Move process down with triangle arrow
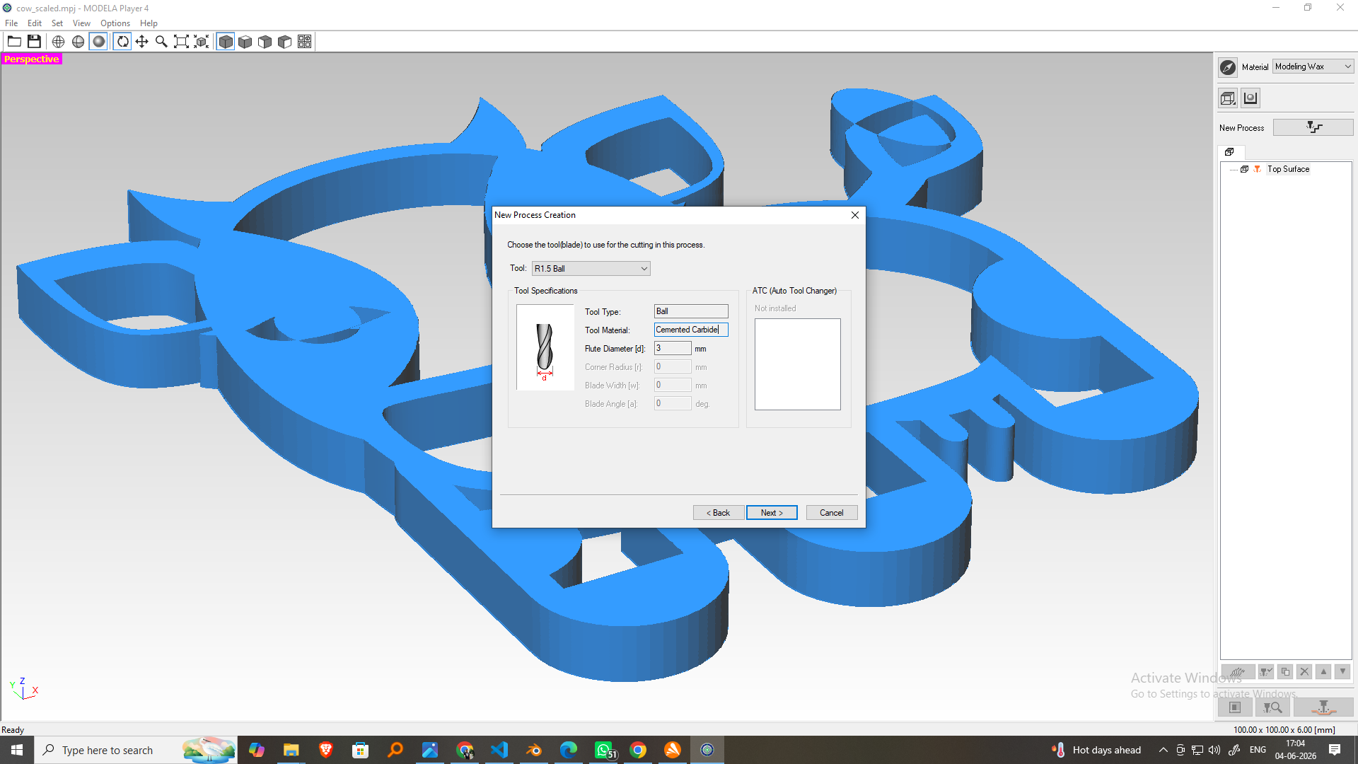Screen dimensions: 1358x764 tap(1342, 672)
